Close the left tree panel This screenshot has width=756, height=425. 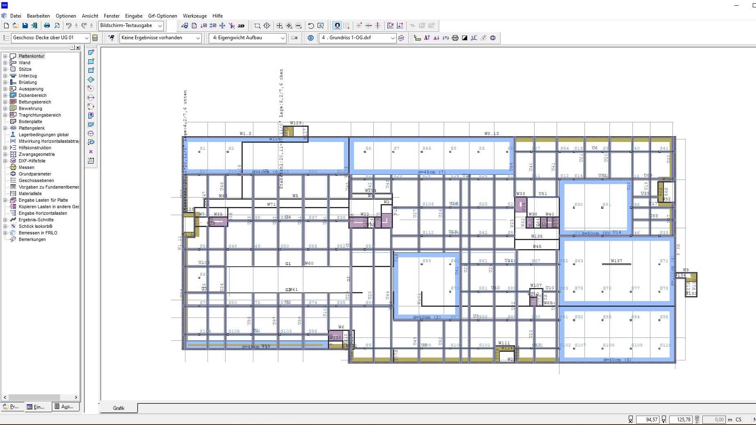pos(78,48)
